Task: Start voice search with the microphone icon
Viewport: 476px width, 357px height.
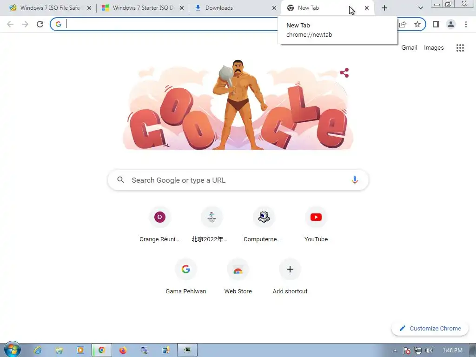Action: point(355,180)
